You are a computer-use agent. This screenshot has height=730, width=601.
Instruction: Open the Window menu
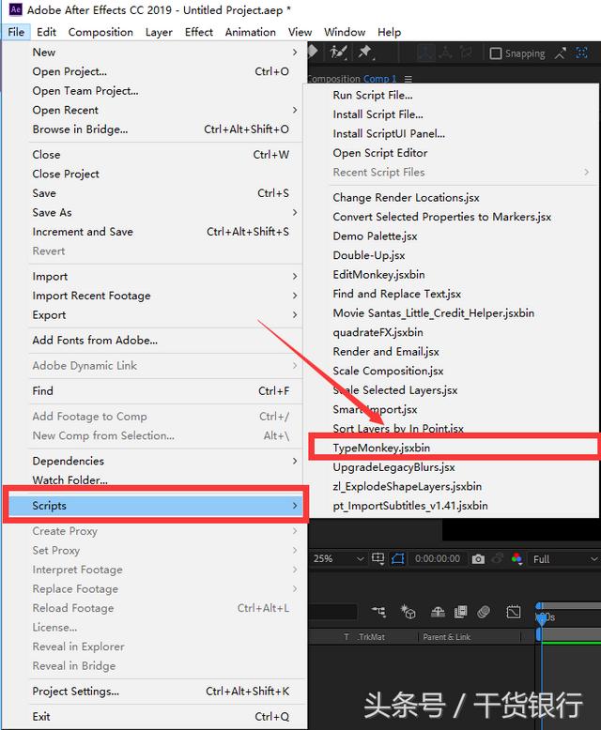coord(345,32)
